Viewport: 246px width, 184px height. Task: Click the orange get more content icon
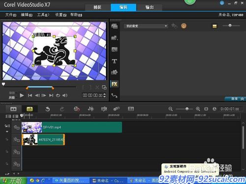click(x=184, y=26)
